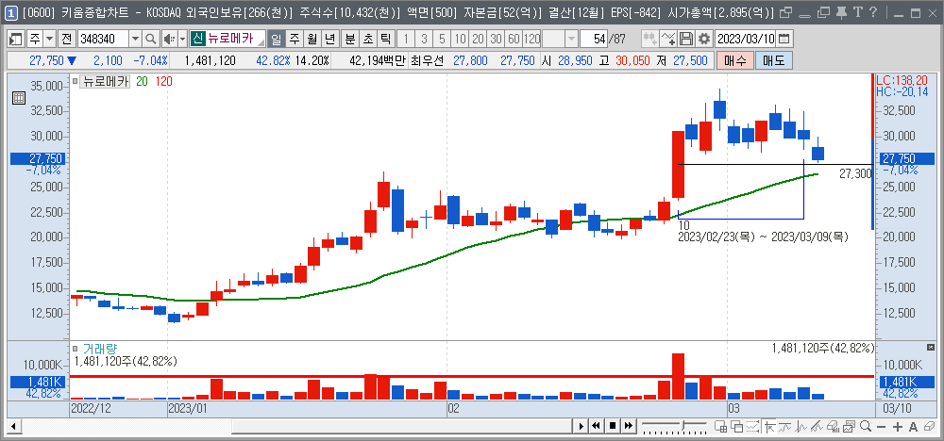Screen dimensions: 944x441
Task: Click the stacked chart windows icon
Action: (x=850, y=426)
